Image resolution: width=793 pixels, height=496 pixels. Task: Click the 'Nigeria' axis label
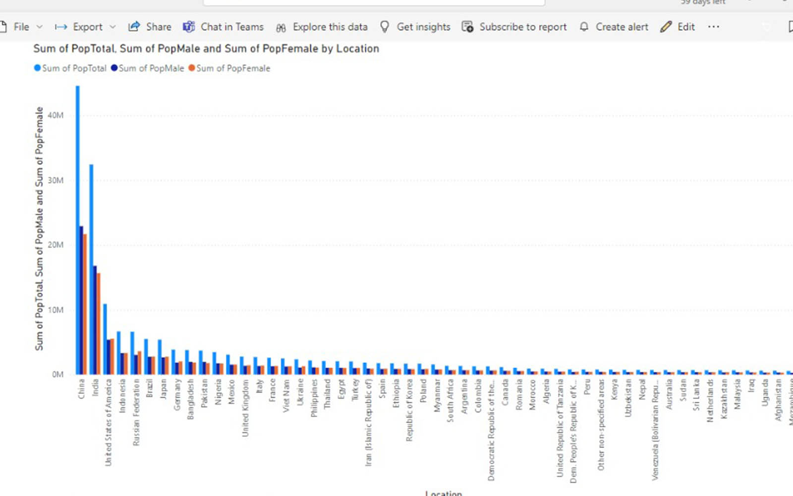218,392
